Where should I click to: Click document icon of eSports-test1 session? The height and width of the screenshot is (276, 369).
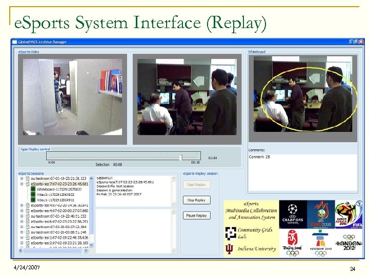pyautogui.click(x=27, y=238)
